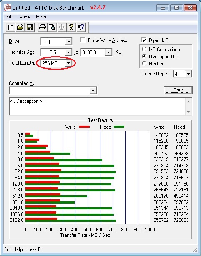The width and height of the screenshot is (201, 256).
Task: Maximize the ATTO Disk Benchmark window
Action: pos(176,7)
